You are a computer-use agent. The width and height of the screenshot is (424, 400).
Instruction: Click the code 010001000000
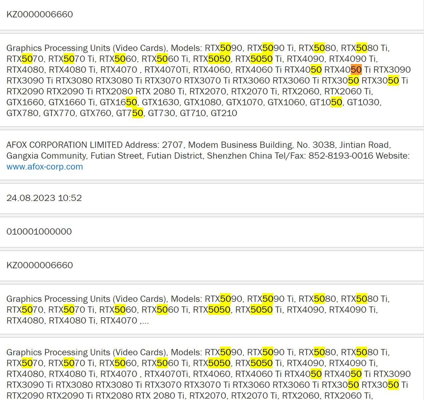[x=39, y=232]
